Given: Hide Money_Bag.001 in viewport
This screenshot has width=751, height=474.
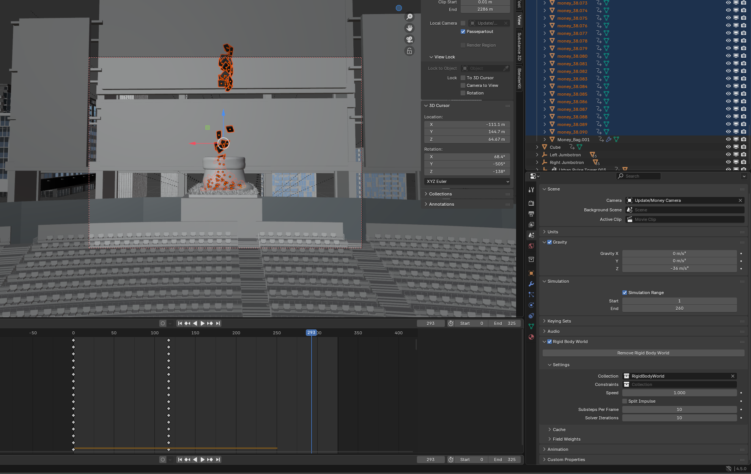Looking at the screenshot, I should click(x=728, y=139).
